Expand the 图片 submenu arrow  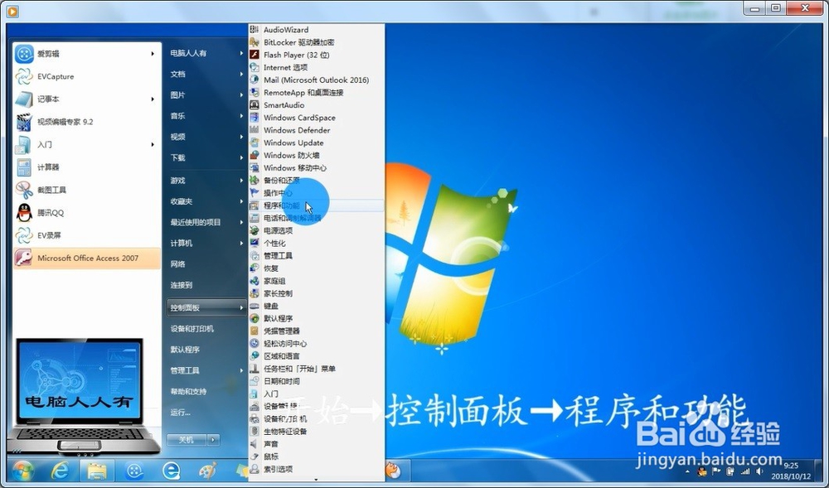tap(241, 95)
